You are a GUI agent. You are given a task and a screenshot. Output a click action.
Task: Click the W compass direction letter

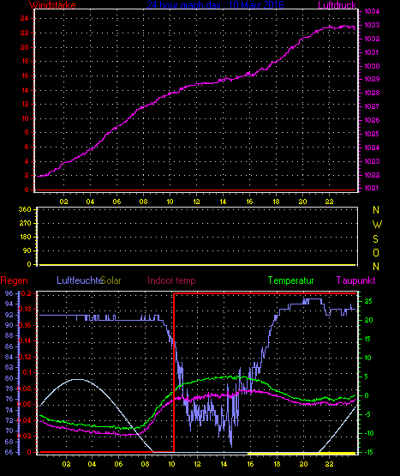[x=377, y=225]
